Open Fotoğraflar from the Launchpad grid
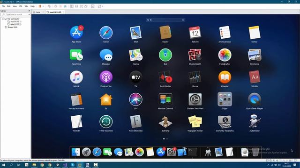Image resolution: width=300 pixels, height=168 pixels. click(225, 55)
